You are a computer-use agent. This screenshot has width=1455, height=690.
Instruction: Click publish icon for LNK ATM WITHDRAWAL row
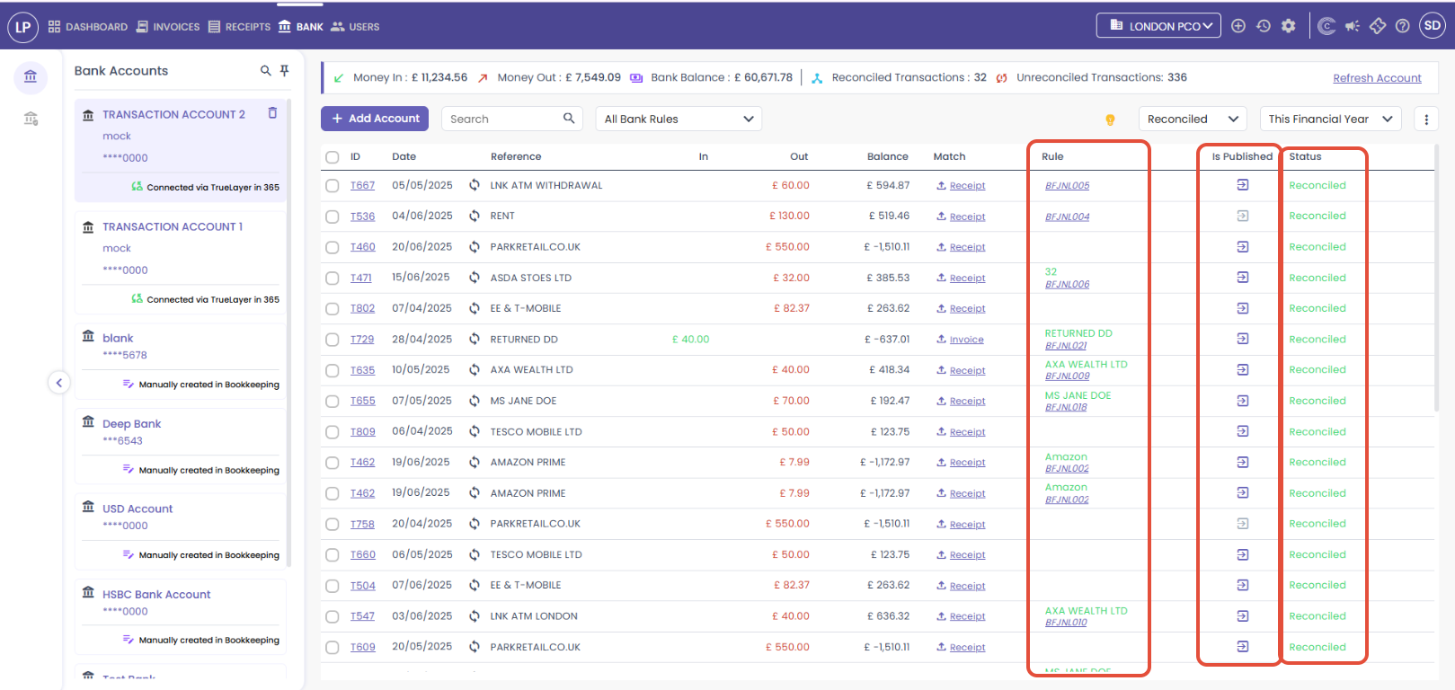pos(1243,184)
